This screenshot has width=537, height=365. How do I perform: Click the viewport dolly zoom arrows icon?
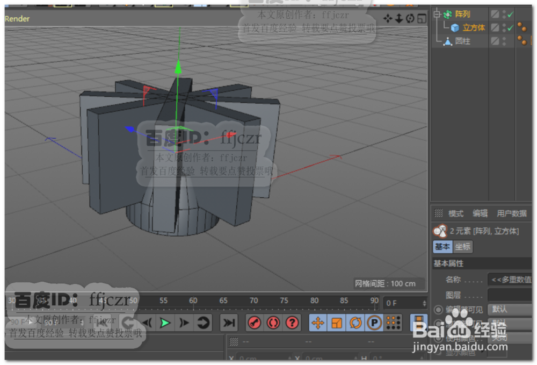click(398, 18)
